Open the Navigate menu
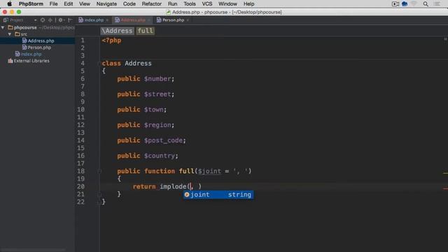The width and height of the screenshot is (448, 252). coord(106,4)
